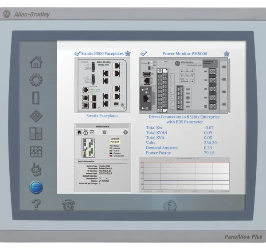The image size is (266, 250).
Task: Click the third arrow on Power Monitor side strip
Action: (x=224, y=92)
